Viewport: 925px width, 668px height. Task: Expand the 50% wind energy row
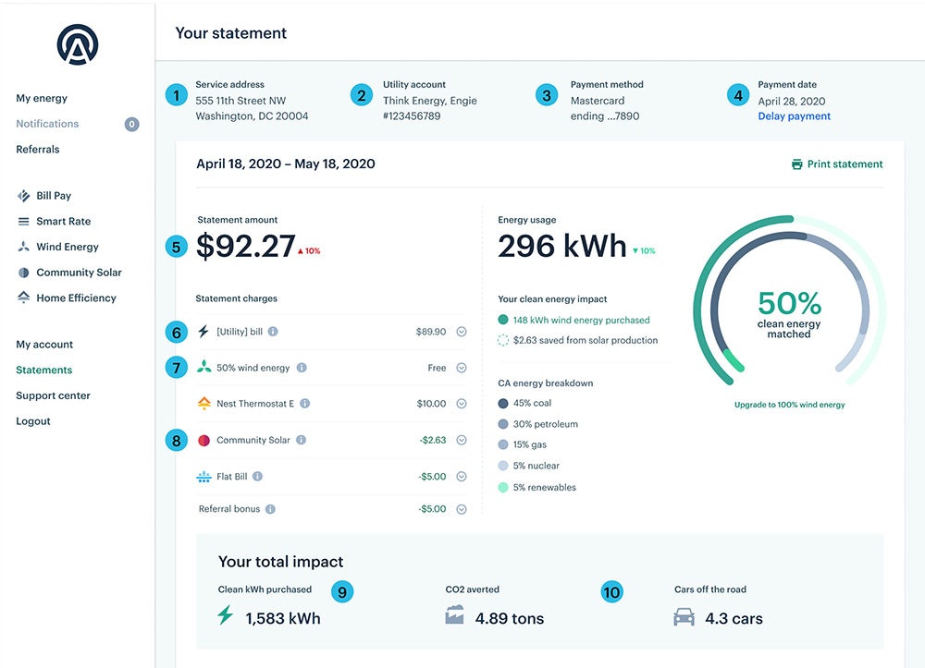point(462,368)
